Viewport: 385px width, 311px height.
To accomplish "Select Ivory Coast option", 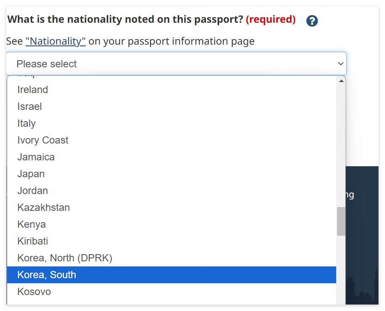I will 43,140.
